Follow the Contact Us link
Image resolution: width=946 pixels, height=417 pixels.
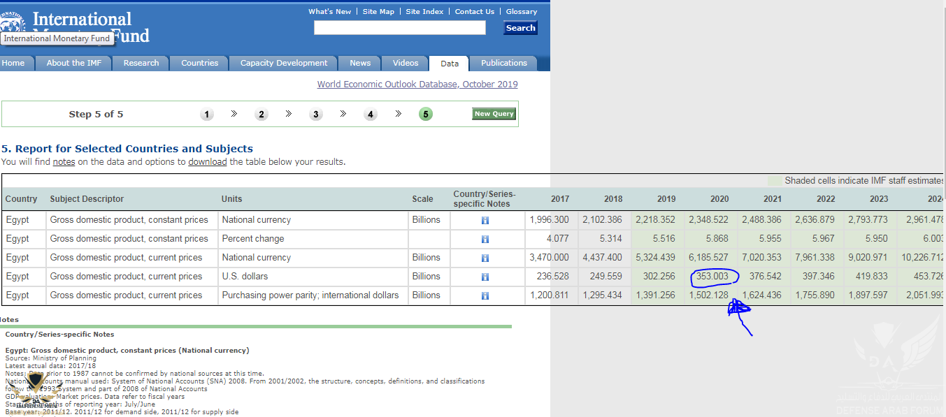click(475, 12)
